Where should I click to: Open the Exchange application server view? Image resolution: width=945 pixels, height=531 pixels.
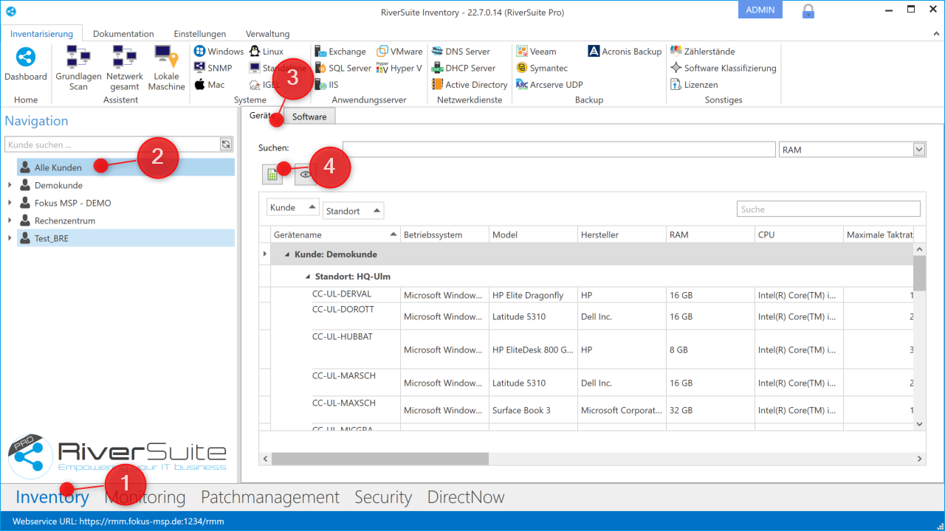coord(340,52)
